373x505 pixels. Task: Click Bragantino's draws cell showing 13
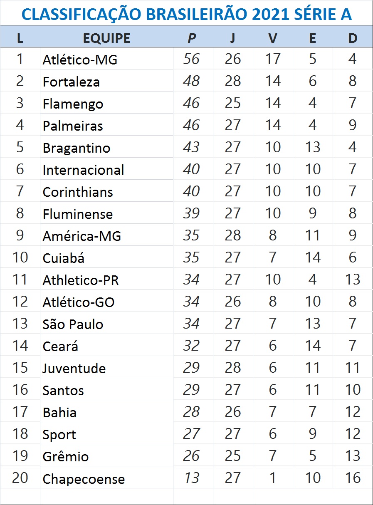tap(313, 147)
